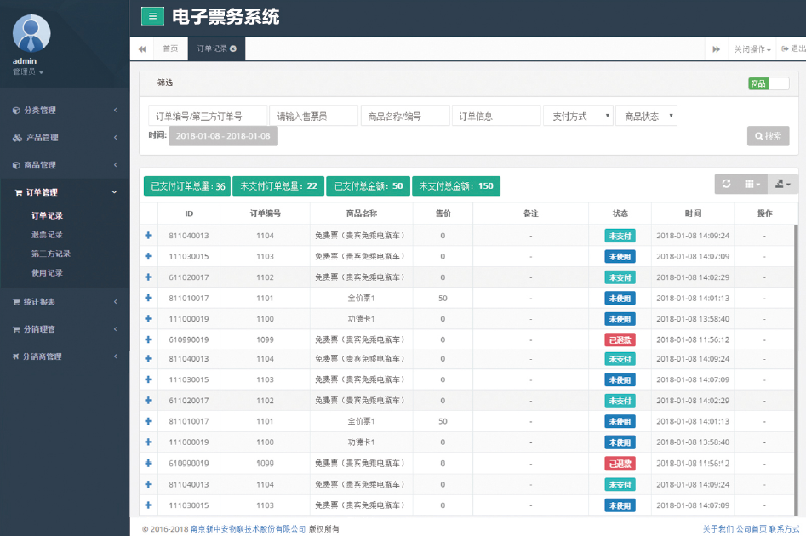
Task: Open the 管理员 role dropdown under admin
Action: coord(28,72)
